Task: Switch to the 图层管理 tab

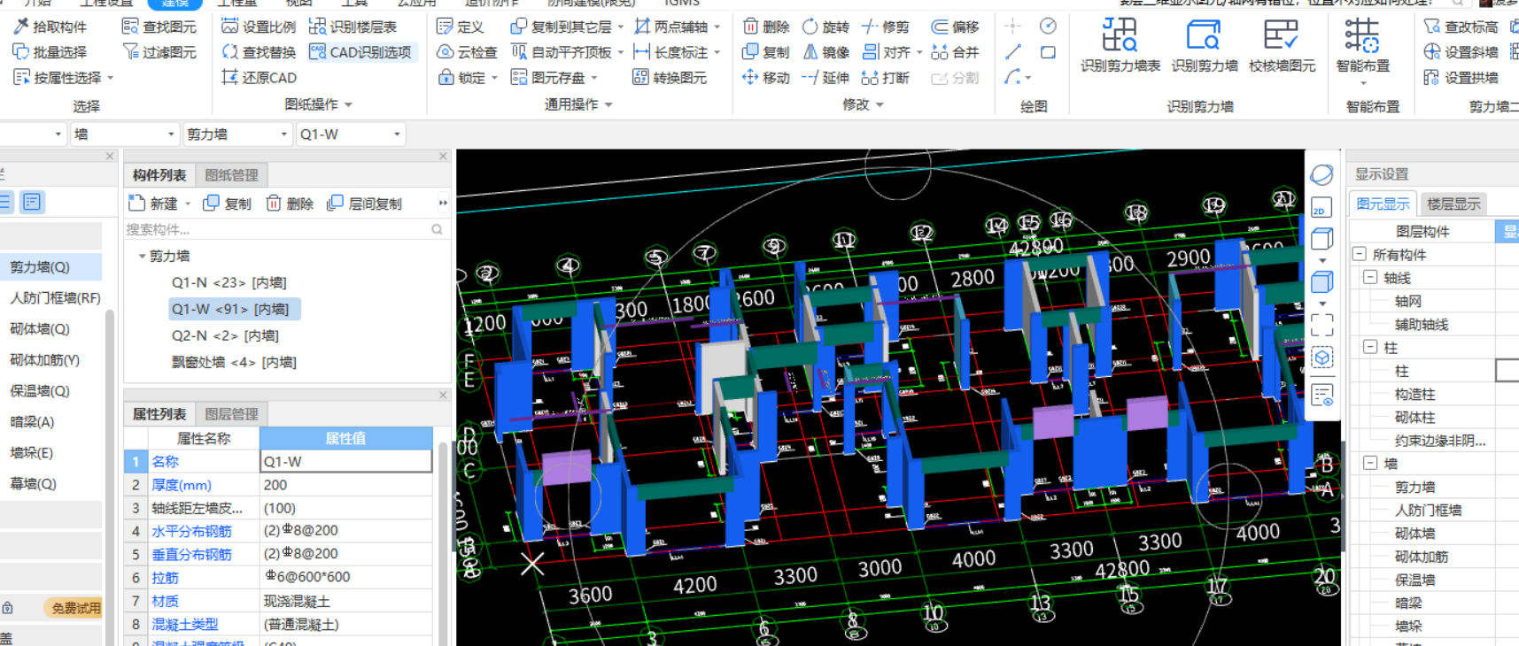Action: pyautogui.click(x=232, y=414)
